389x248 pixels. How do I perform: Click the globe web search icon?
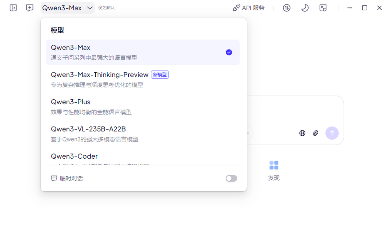(302, 133)
